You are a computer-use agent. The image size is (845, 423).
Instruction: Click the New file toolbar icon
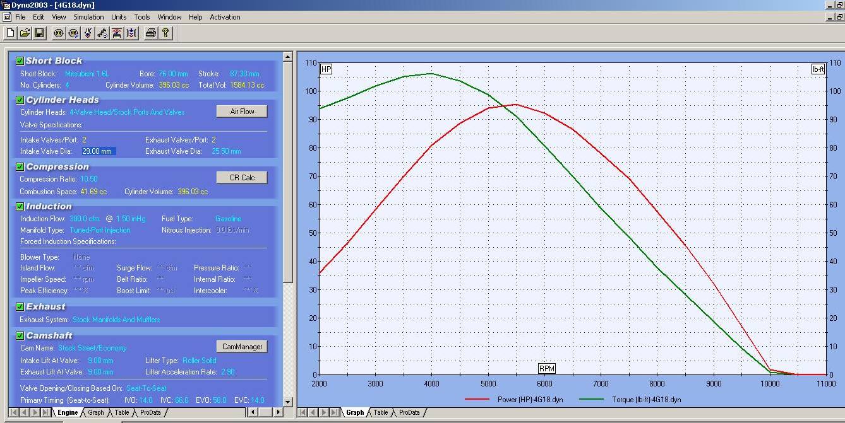click(x=11, y=33)
